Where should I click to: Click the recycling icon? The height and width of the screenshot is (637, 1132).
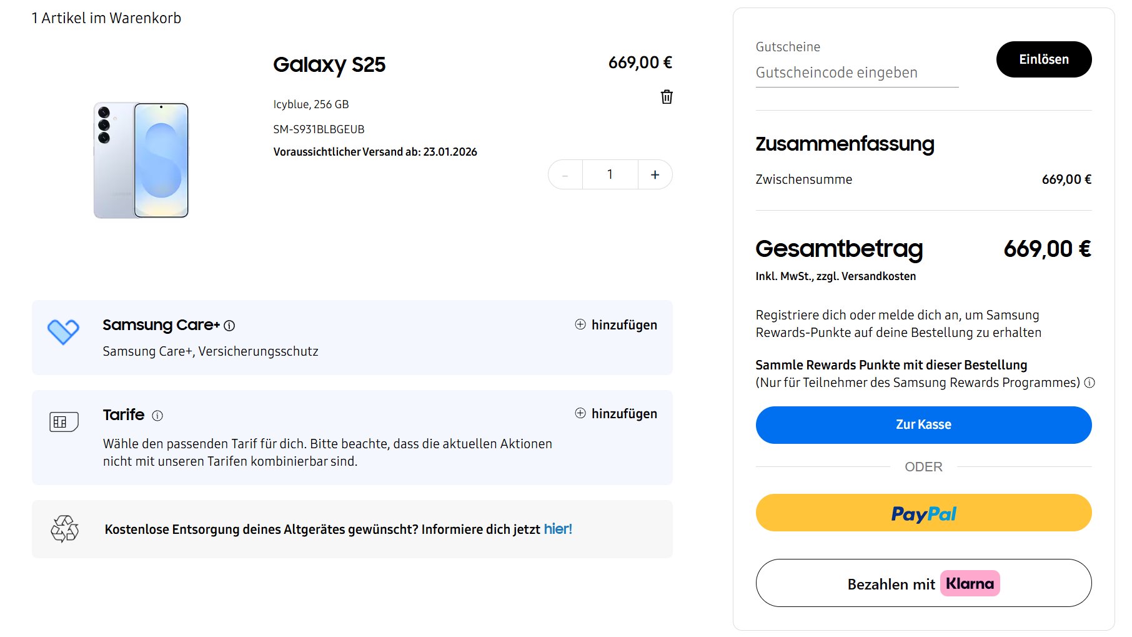point(64,529)
